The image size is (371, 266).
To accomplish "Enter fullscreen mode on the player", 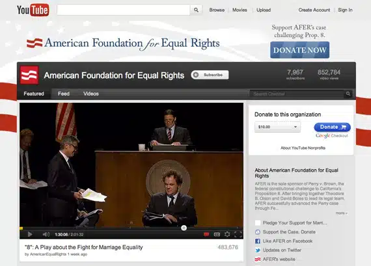I will [238, 234].
